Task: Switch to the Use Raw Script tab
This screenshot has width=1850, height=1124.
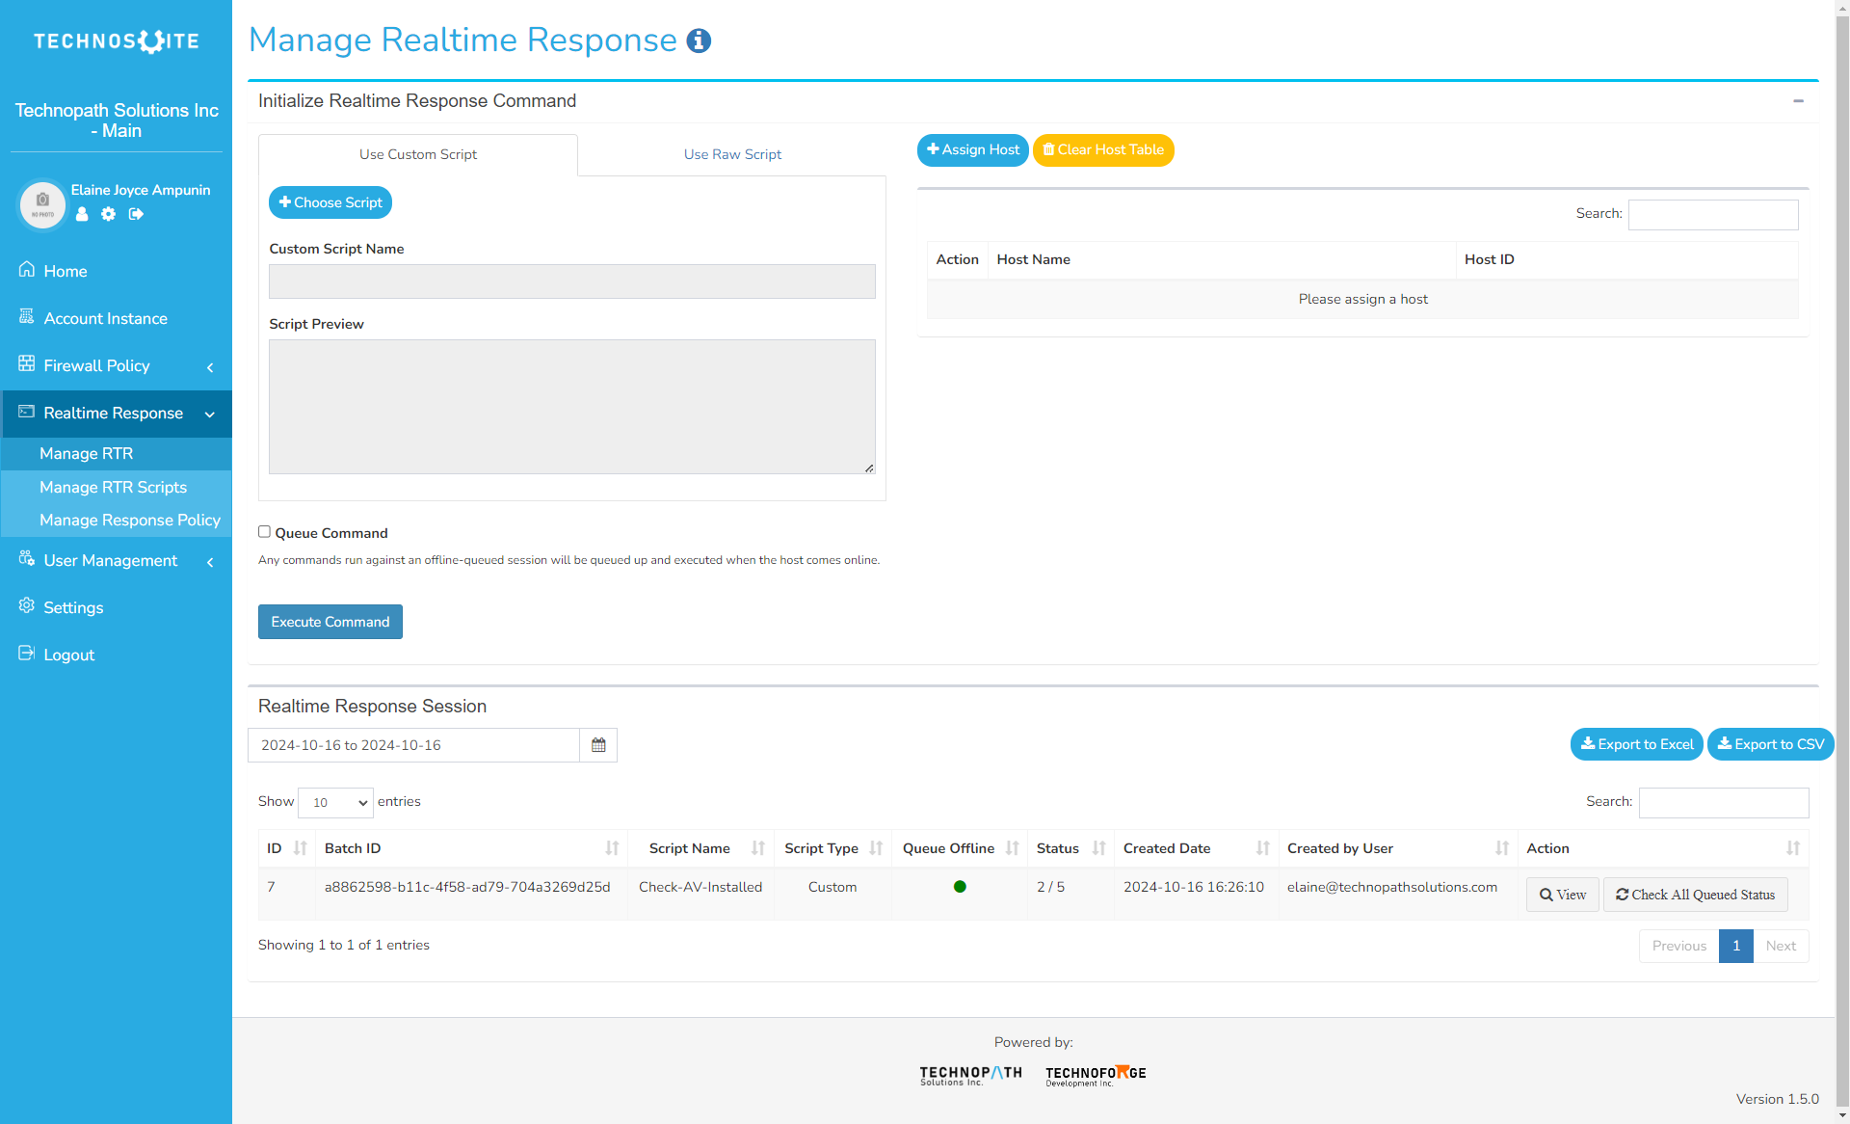Action: tap(732, 154)
